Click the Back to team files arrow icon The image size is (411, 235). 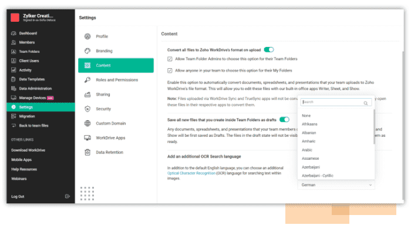(14, 126)
